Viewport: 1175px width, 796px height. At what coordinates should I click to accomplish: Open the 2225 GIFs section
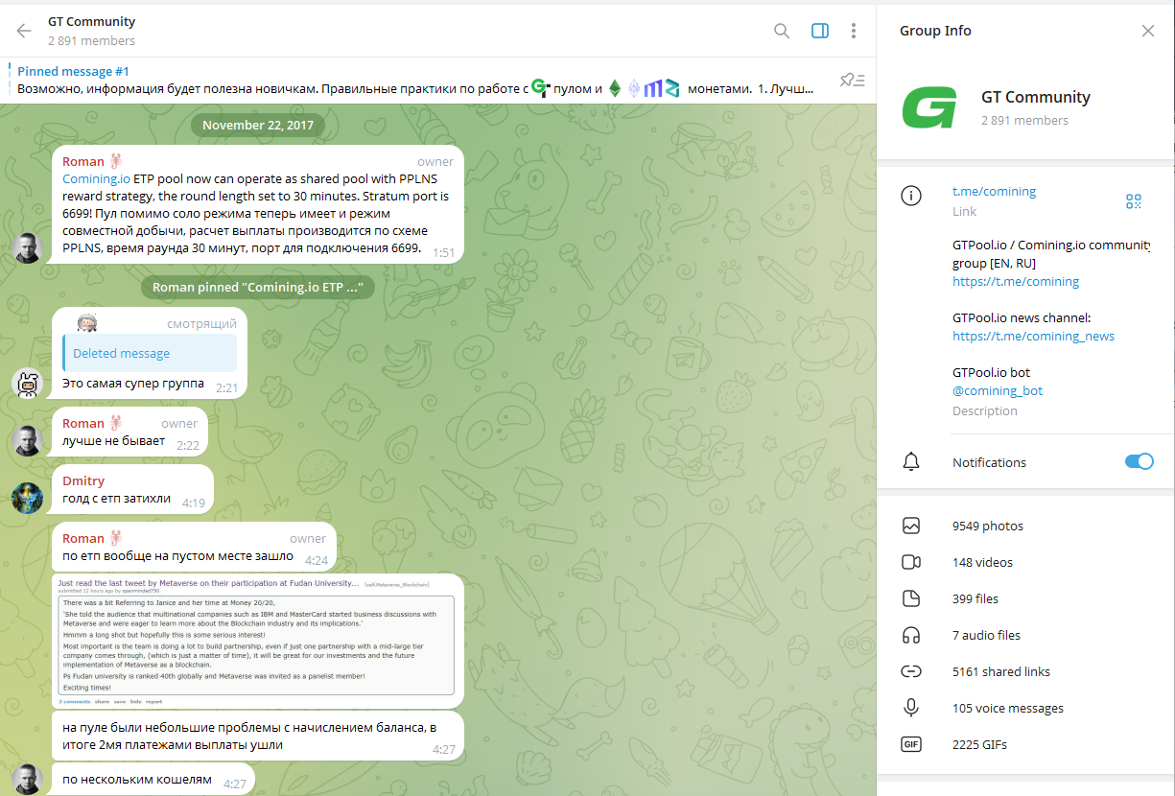tap(979, 744)
